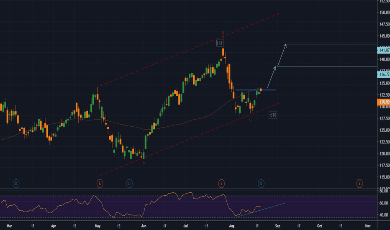Select the earnings marker in late October
Image resolution: width=390 pixels, height=230 pixels.
pos(359,184)
